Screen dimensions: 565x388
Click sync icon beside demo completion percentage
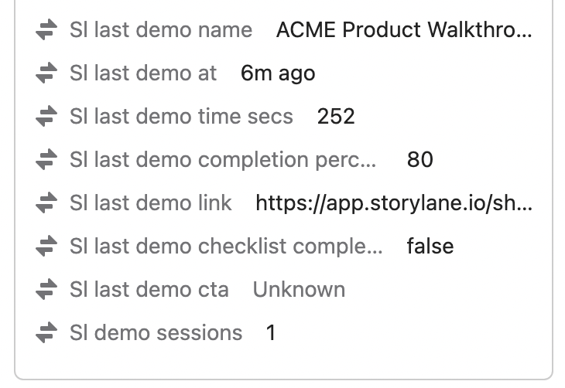click(47, 160)
